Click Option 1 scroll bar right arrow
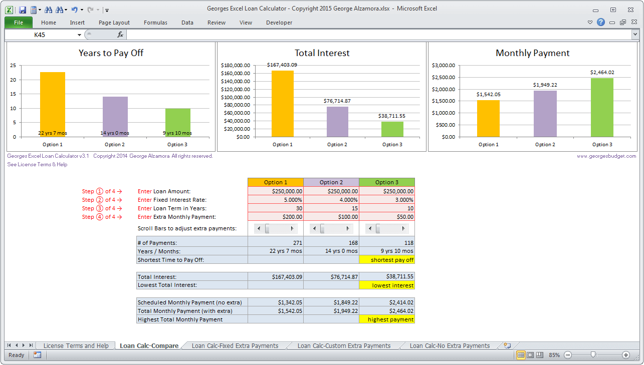Viewport: 644px width, 365px height. tap(292, 228)
